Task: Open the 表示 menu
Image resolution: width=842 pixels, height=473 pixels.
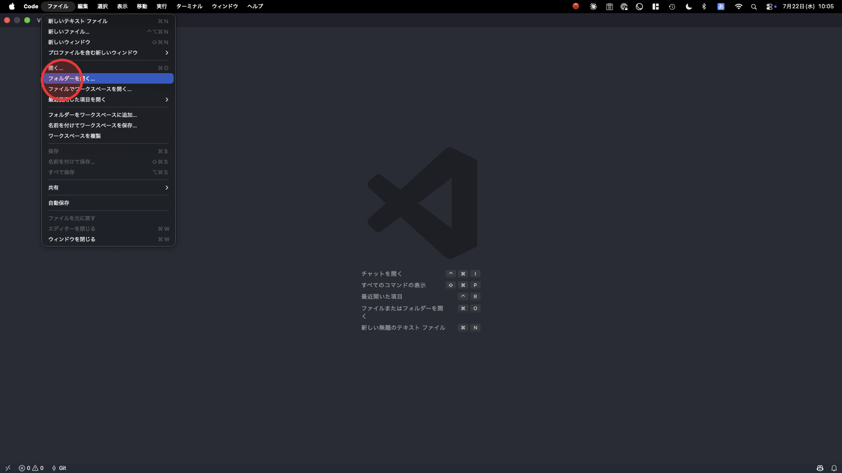Action: [122, 6]
